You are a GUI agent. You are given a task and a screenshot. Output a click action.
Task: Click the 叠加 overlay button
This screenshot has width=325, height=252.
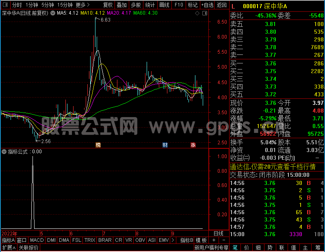pyautogui.click(x=121, y=5)
